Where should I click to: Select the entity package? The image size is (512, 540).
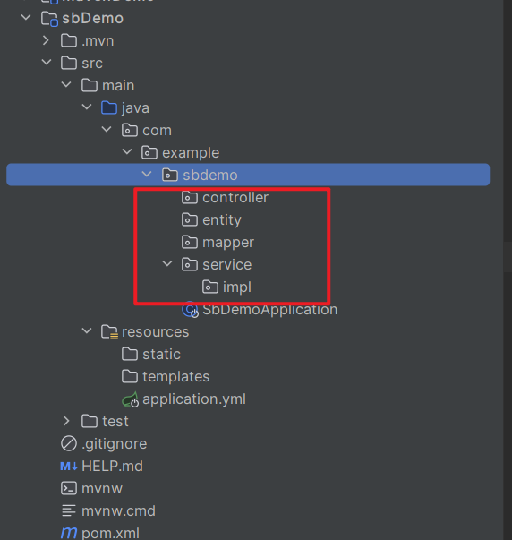point(211,220)
